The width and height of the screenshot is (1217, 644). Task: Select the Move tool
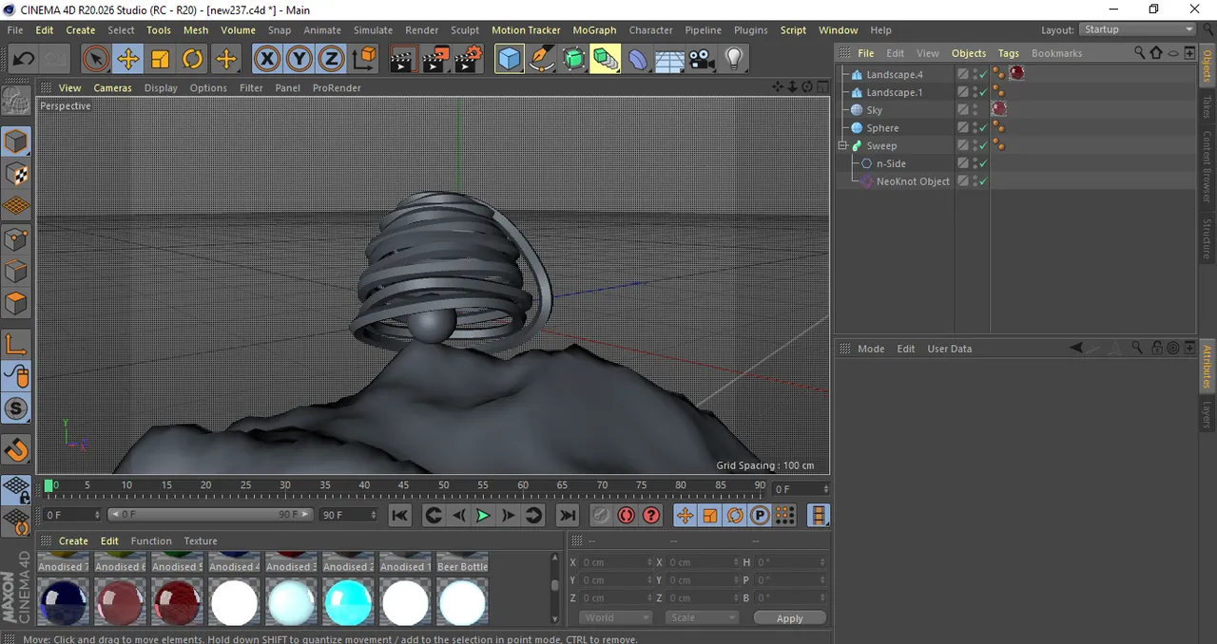[x=127, y=60]
